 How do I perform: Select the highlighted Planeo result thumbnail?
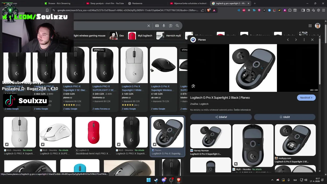tap(168, 132)
